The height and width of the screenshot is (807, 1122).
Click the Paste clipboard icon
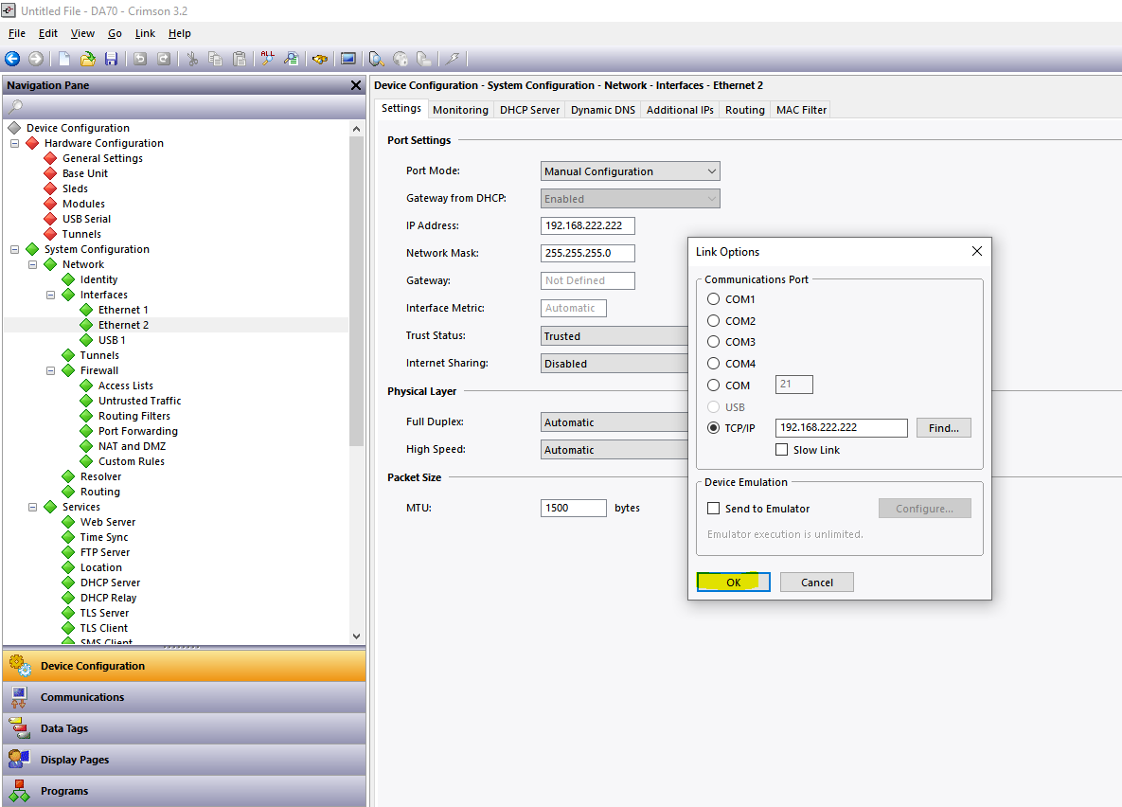pos(240,59)
